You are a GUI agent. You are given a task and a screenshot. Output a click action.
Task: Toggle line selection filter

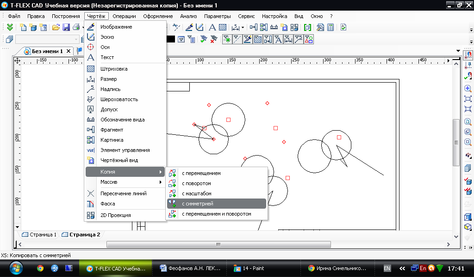point(237,39)
